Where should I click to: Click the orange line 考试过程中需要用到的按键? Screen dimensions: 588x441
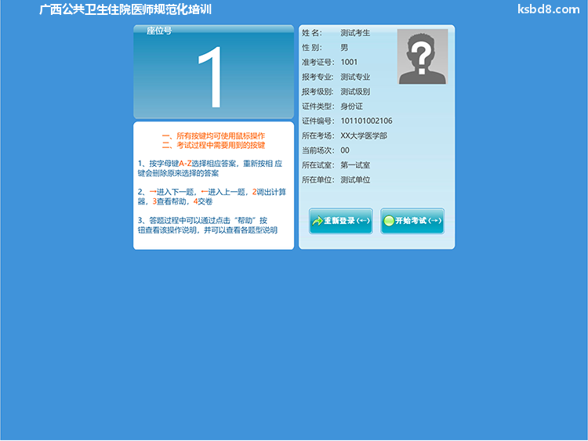pyautogui.click(x=213, y=145)
